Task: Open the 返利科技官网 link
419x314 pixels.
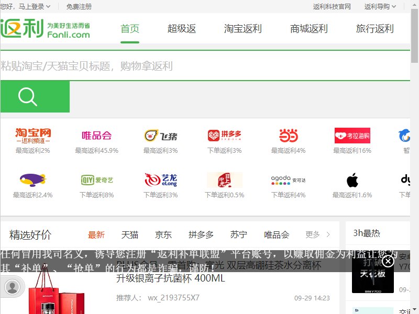Action: [332, 6]
